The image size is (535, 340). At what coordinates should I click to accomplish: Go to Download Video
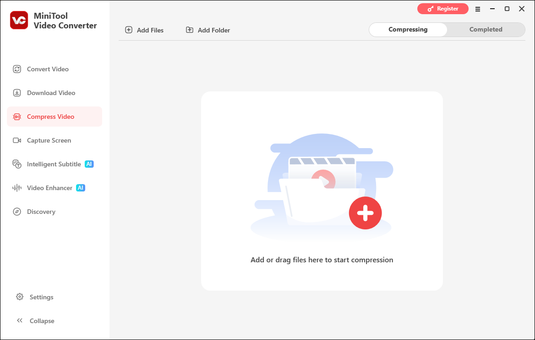point(55,93)
